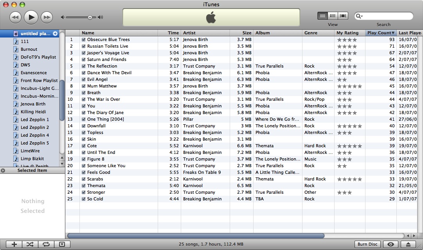Sort by Time column header
Screen dimensions: 423x250
pos(169,33)
